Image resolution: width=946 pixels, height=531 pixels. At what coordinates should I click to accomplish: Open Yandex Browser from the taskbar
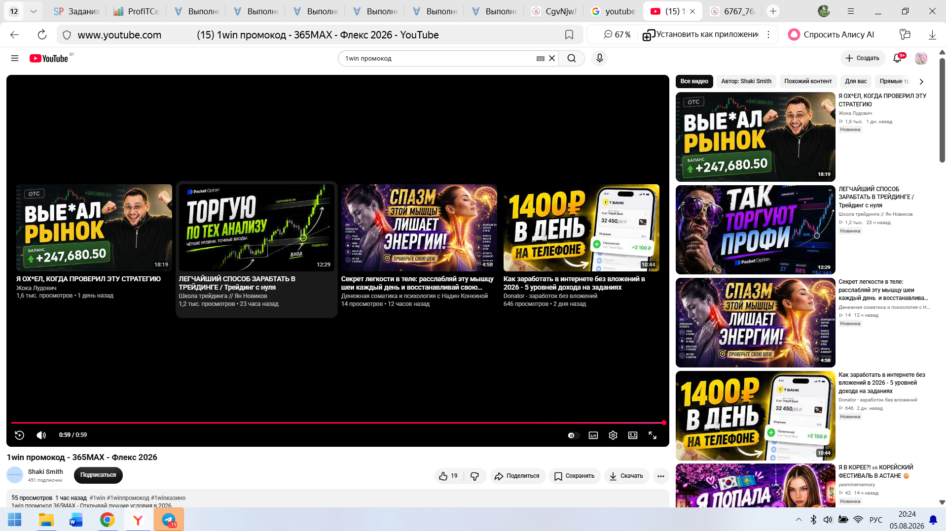pyautogui.click(x=138, y=520)
